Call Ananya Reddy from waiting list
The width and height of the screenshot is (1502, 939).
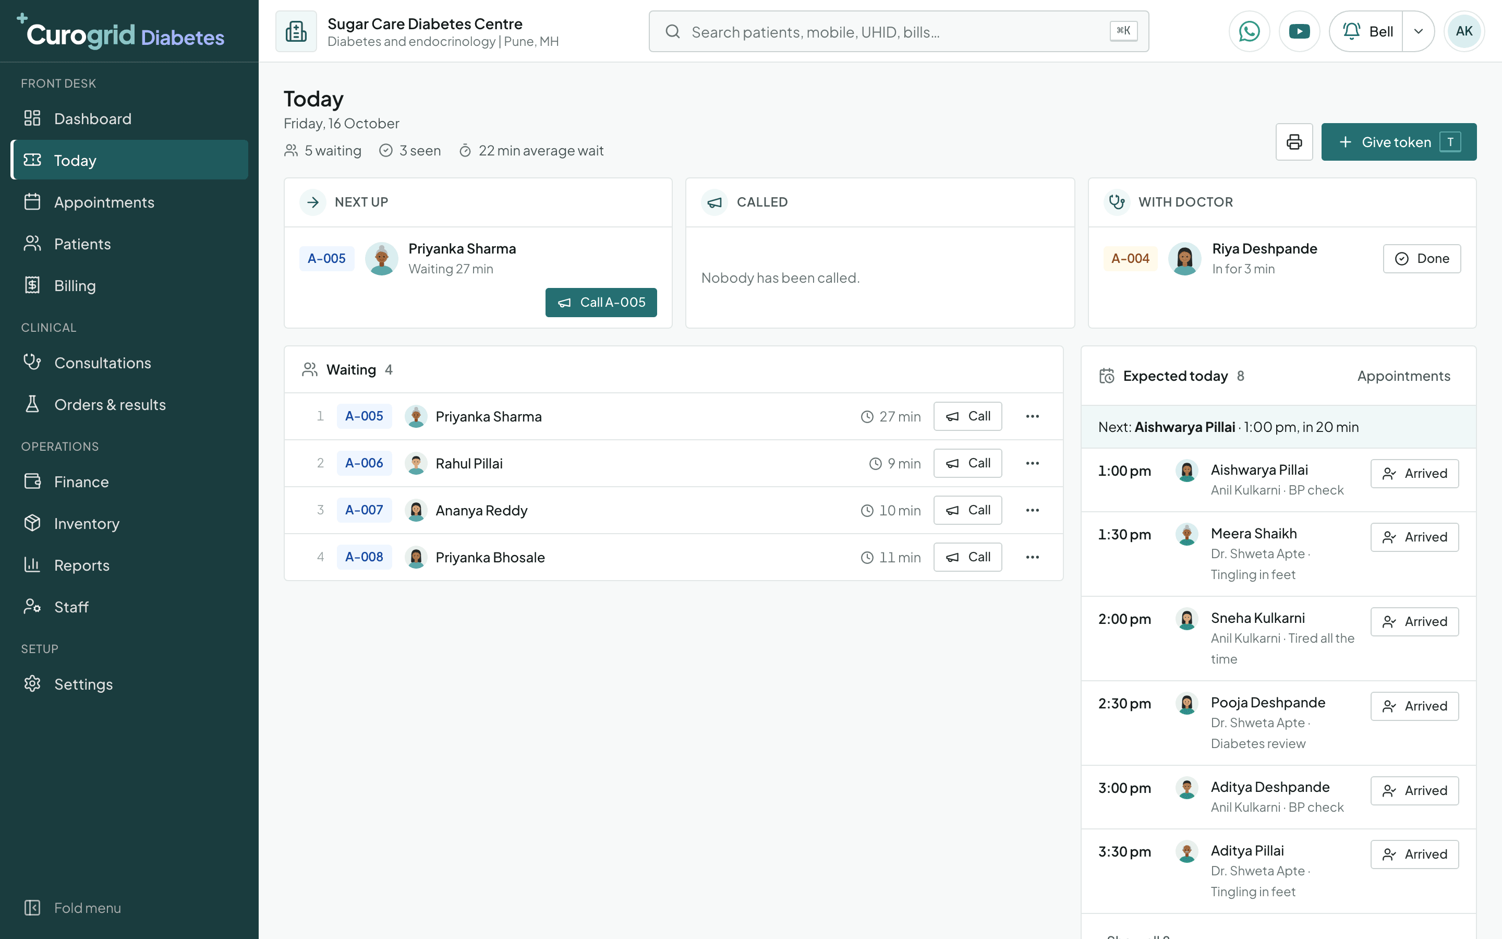point(967,510)
